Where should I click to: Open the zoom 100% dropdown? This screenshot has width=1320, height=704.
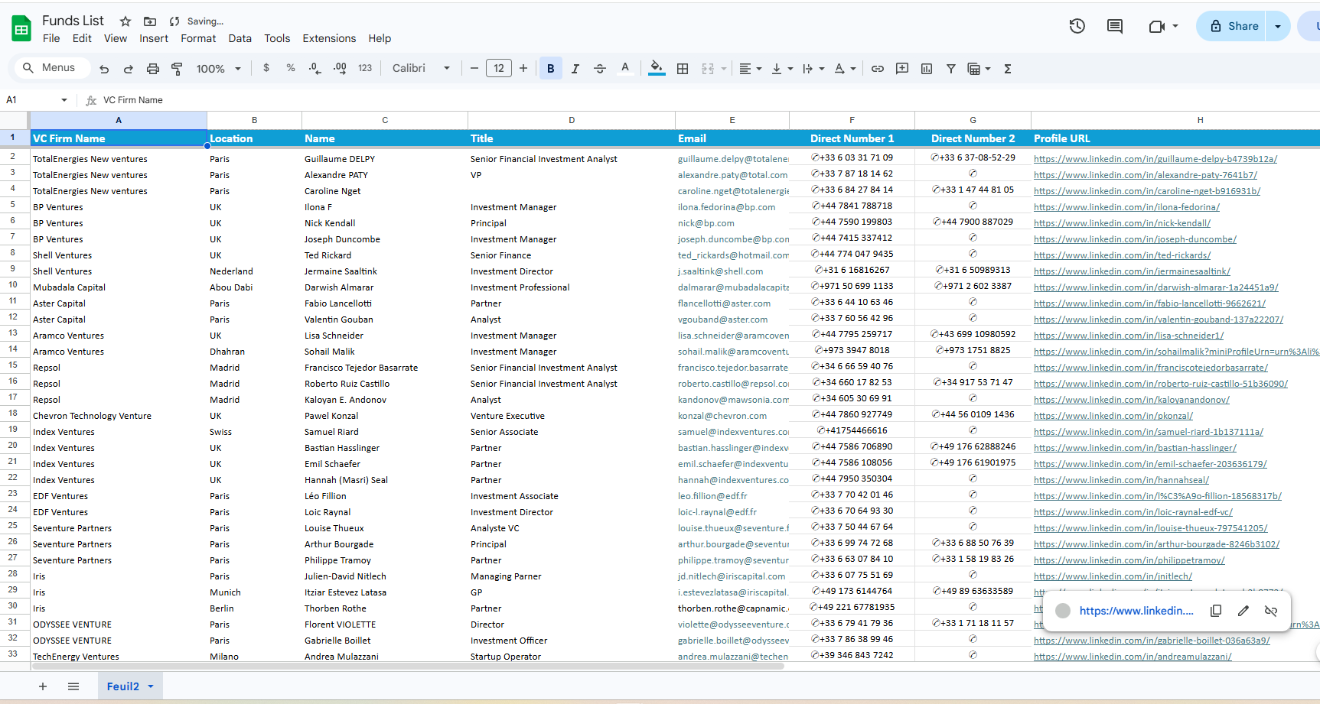point(219,69)
